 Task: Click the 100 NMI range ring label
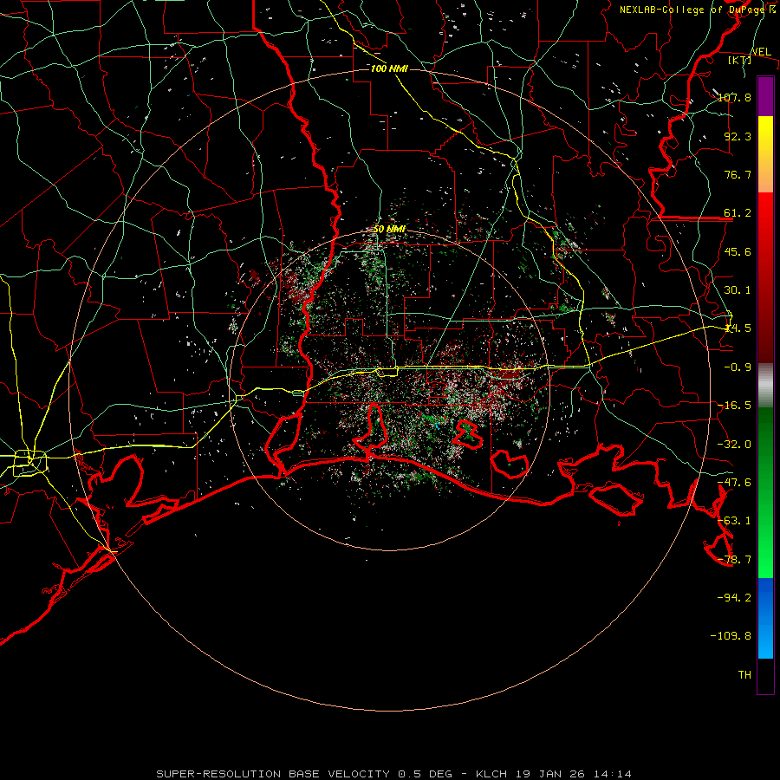tap(389, 68)
